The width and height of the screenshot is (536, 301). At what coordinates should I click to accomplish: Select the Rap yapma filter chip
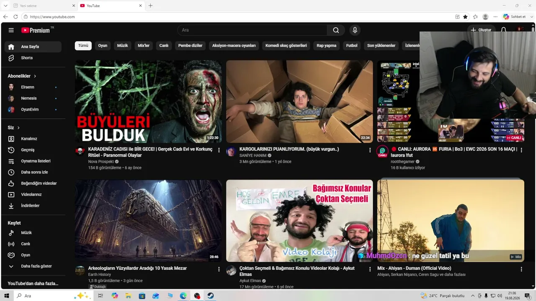click(x=327, y=46)
